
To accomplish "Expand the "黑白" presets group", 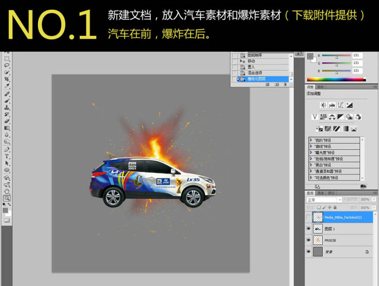I will coord(311,165).
